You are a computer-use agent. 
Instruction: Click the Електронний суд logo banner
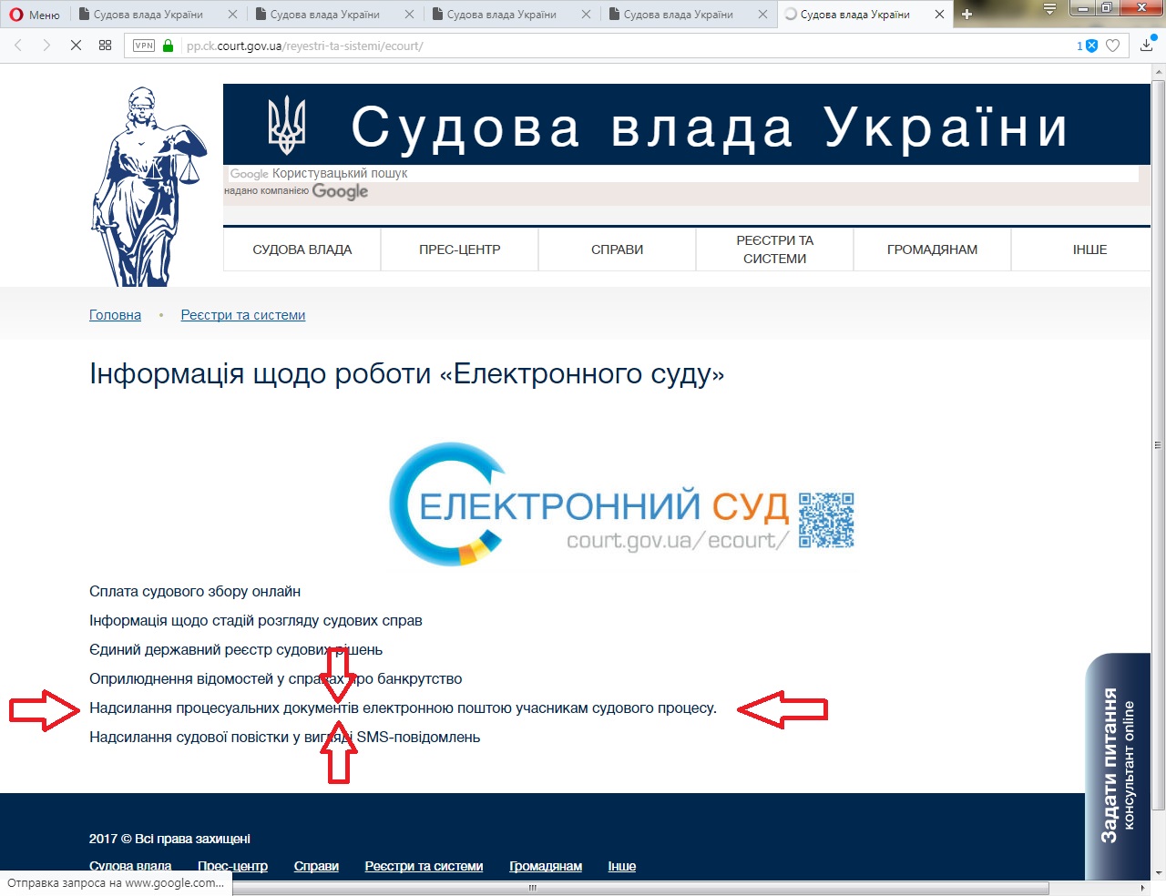621,504
